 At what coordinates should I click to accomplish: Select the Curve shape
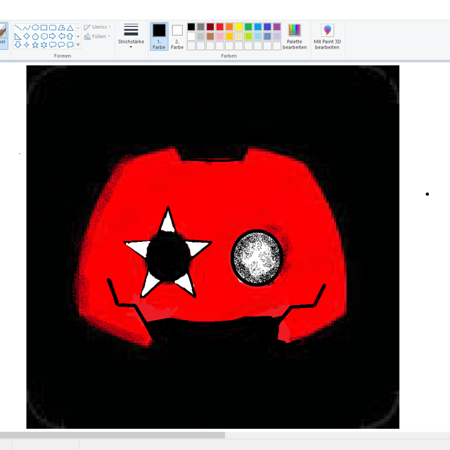click(x=27, y=27)
